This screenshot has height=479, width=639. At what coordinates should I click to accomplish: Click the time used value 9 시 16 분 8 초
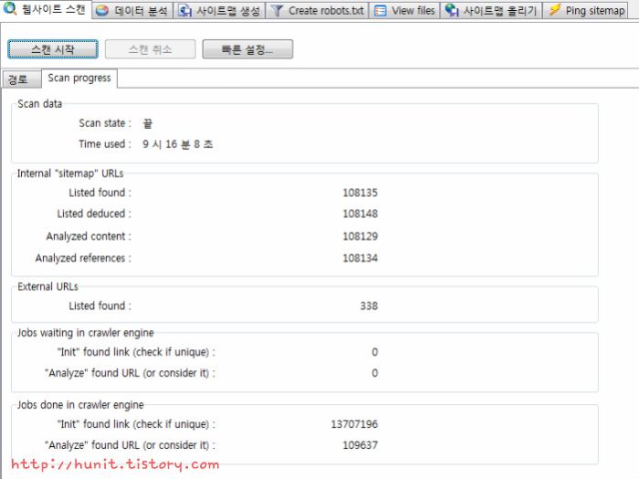pos(178,144)
